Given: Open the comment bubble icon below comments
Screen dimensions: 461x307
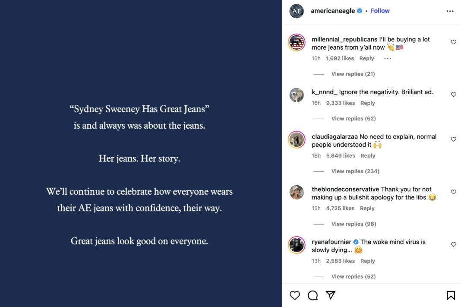Looking at the screenshot, I should coord(313,295).
